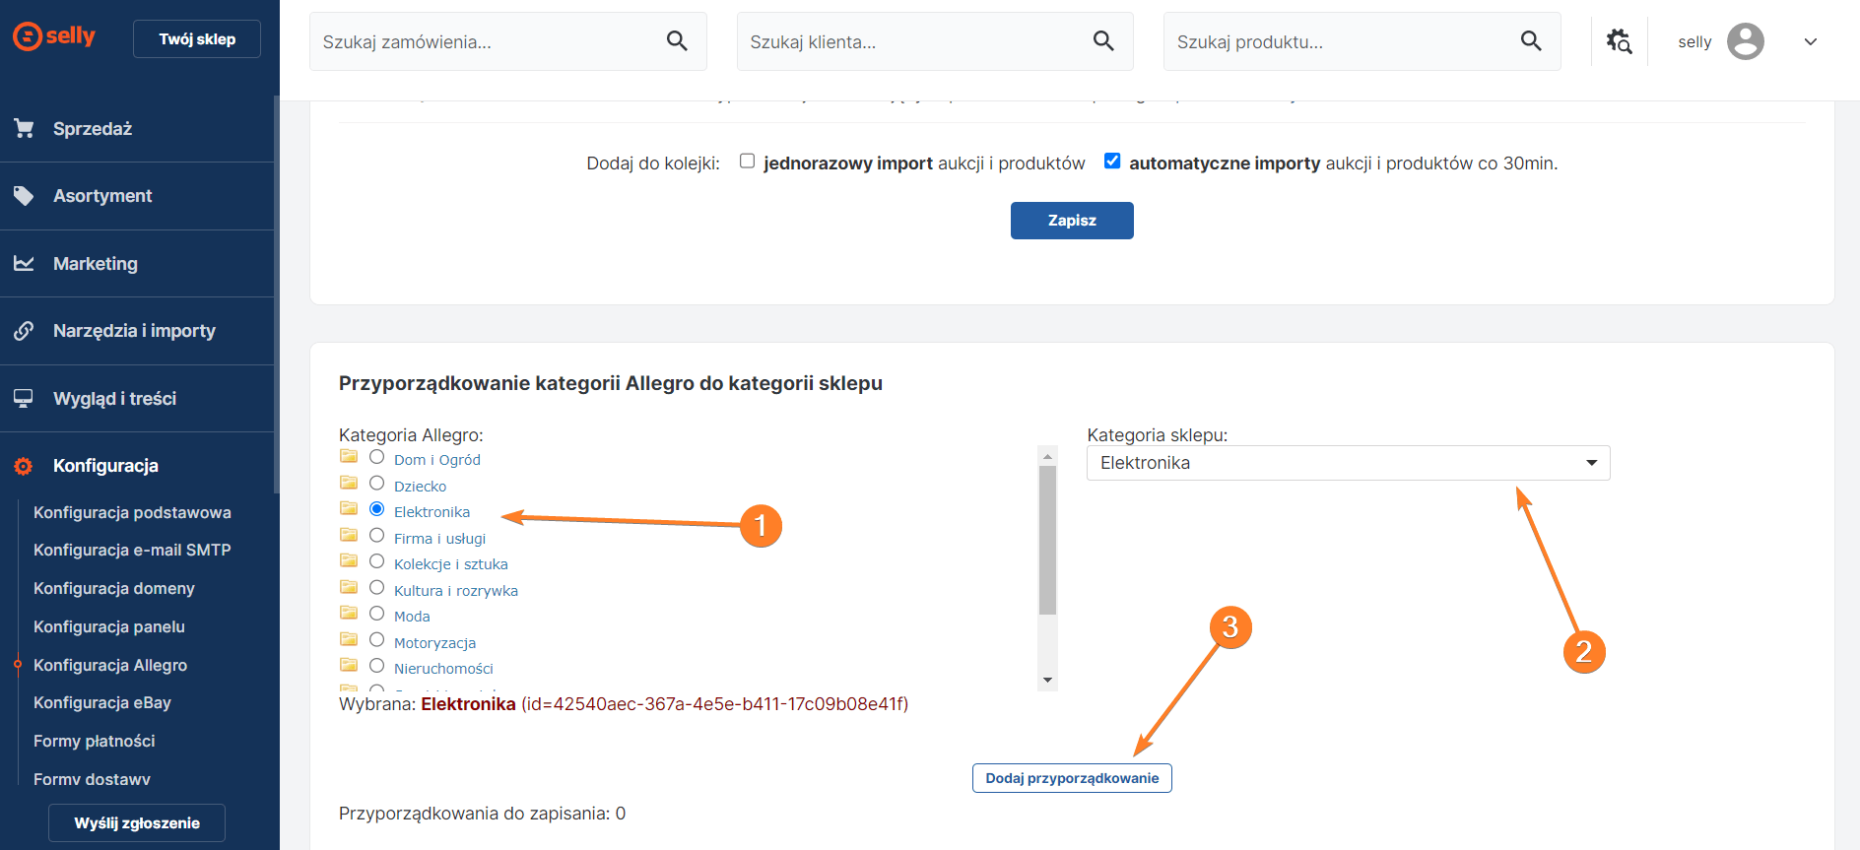This screenshot has height=850, width=1860.
Task: Open the settings search gear icon
Action: point(1619,41)
